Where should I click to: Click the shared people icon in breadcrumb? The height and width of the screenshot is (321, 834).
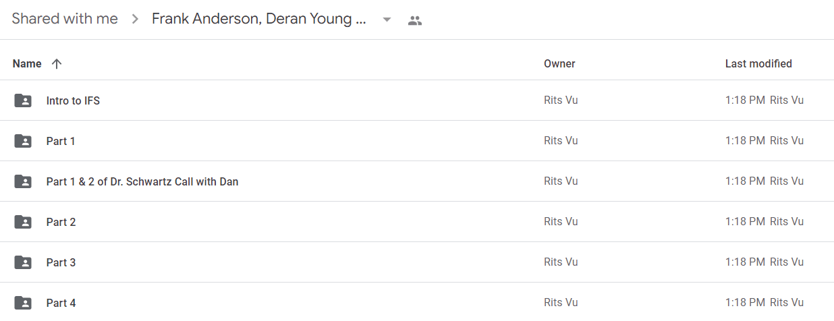tap(415, 20)
